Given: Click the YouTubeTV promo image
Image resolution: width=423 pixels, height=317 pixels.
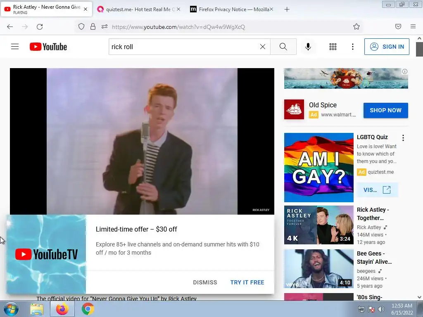Looking at the screenshot, I should (x=46, y=254).
